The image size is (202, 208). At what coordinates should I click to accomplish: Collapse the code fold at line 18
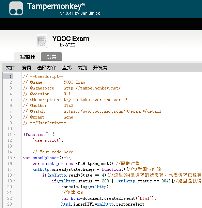click(15, 175)
